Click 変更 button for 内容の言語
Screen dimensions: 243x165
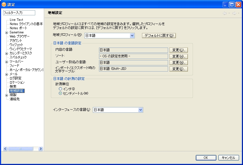[178, 50]
